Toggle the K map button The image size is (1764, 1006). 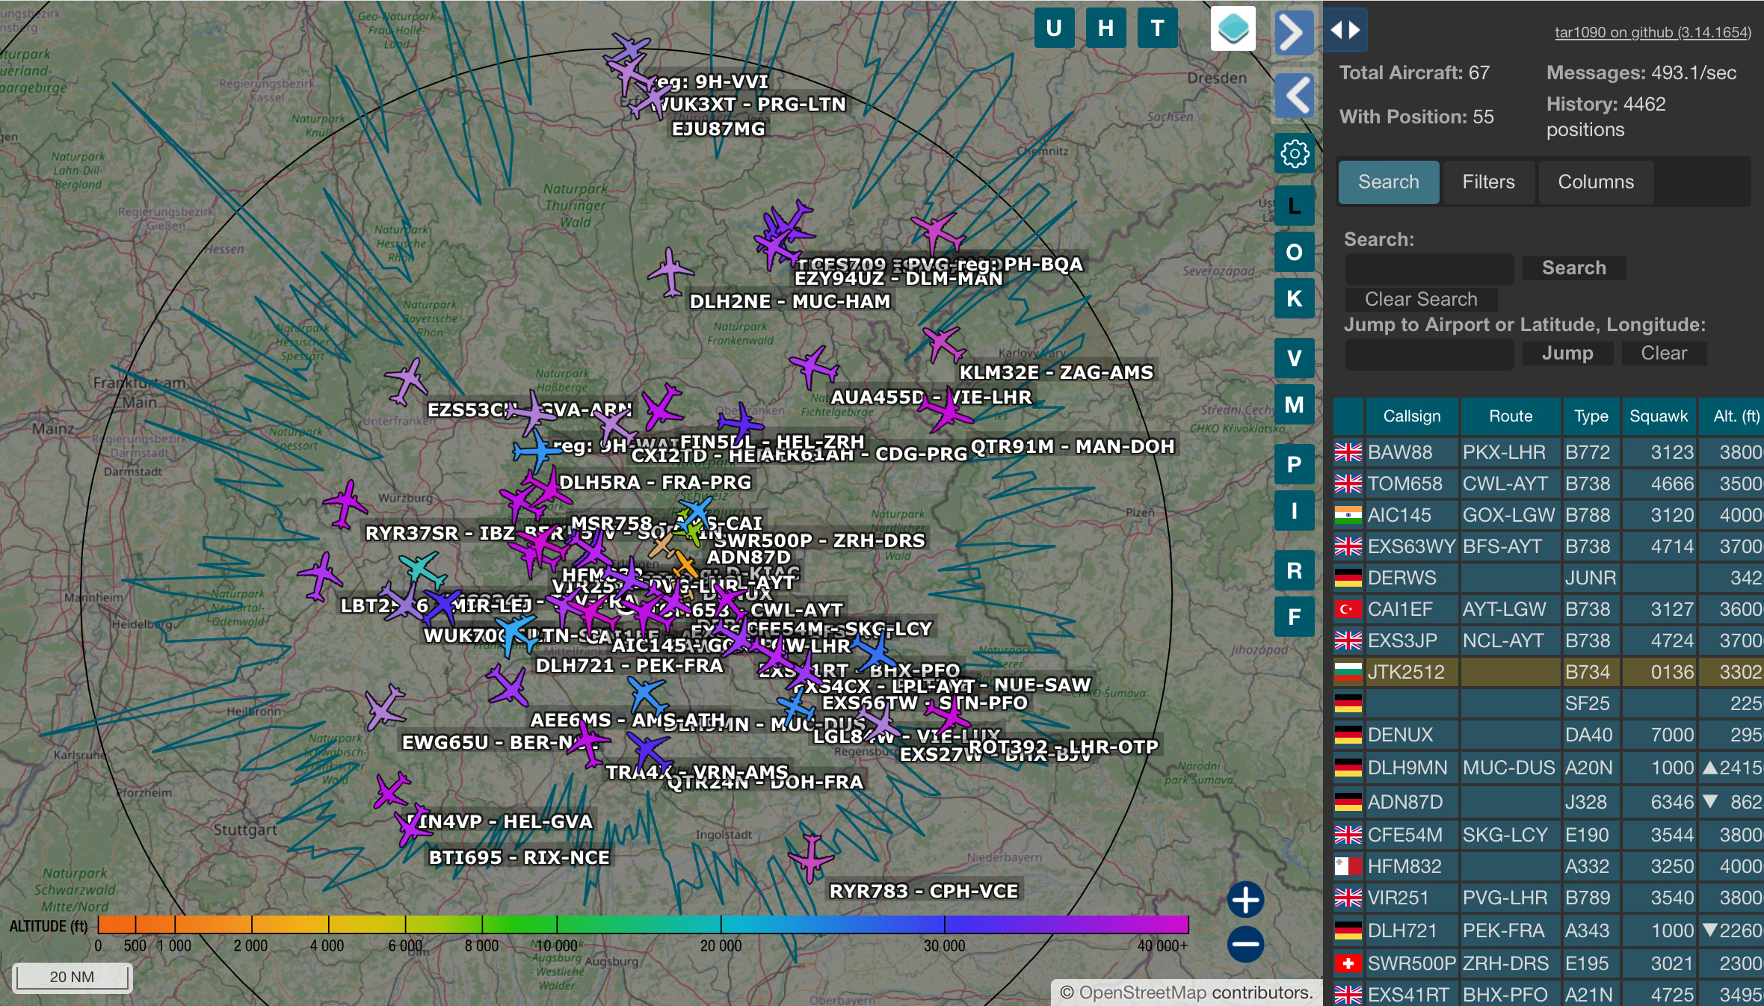point(1295,298)
